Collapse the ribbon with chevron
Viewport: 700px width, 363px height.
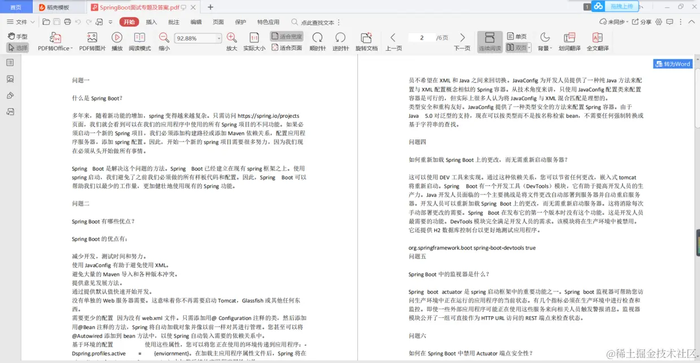tap(692, 22)
